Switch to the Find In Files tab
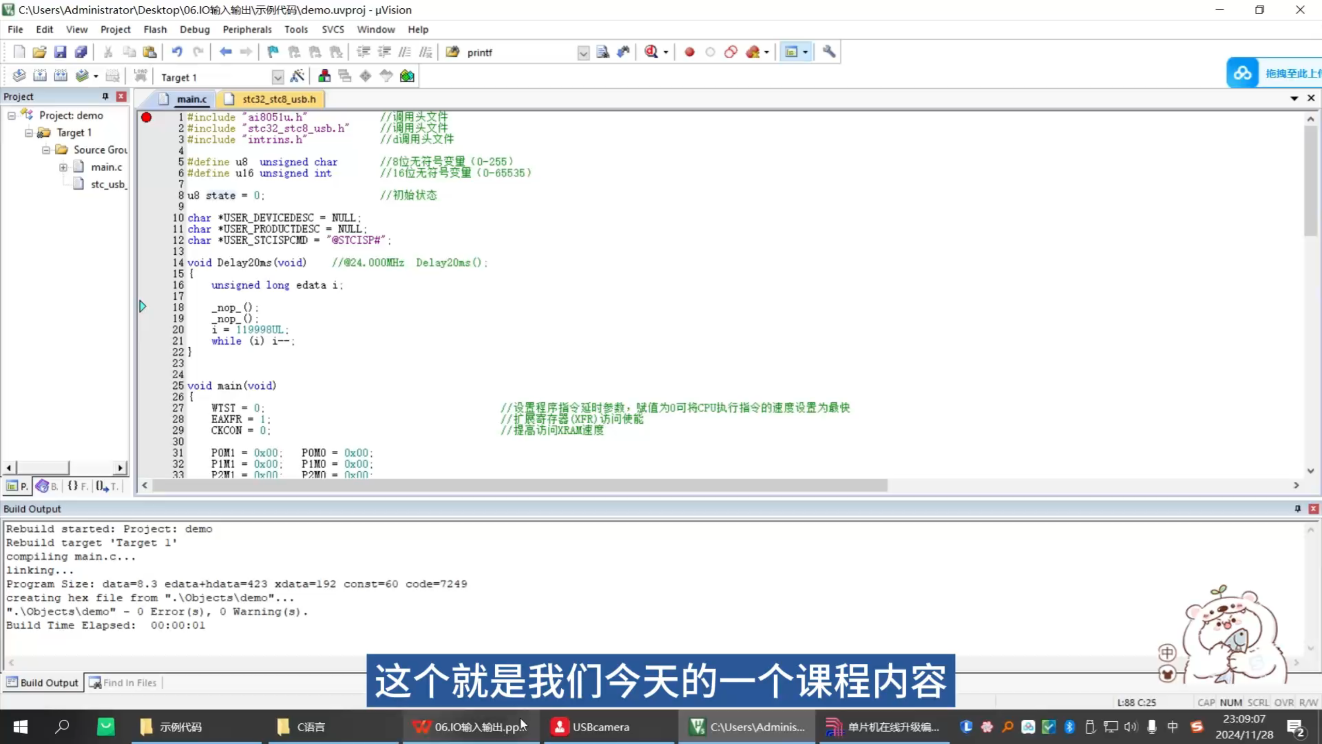The width and height of the screenshot is (1322, 744). point(123,683)
